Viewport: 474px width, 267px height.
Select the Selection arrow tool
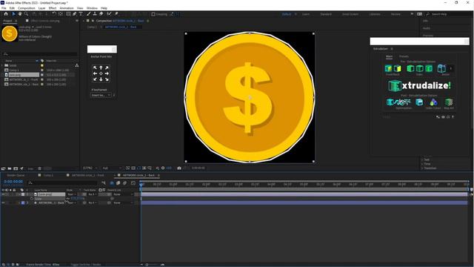tap(13, 14)
